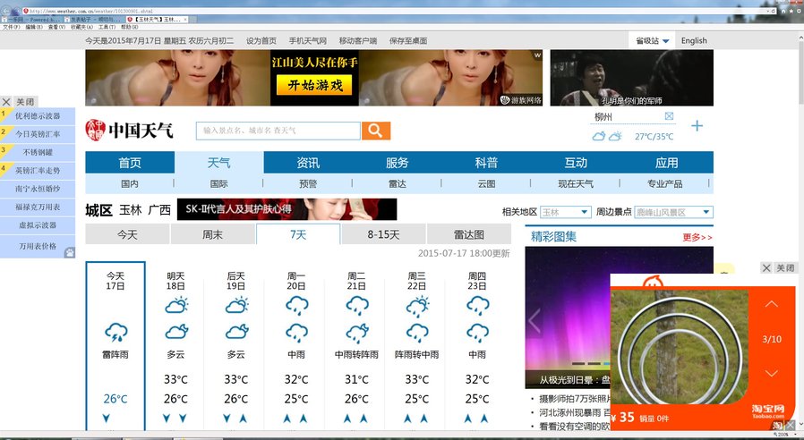The image size is (804, 440).
Task: Open the 资讯 navigation menu item
Action: tap(308, 163)
